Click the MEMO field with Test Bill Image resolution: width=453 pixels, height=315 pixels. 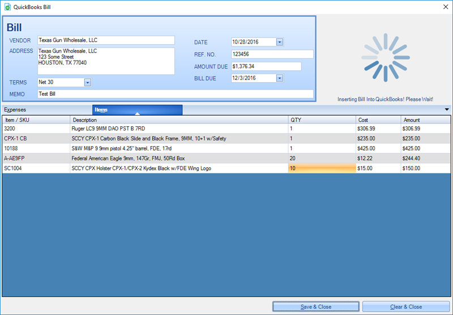(176, 94)
